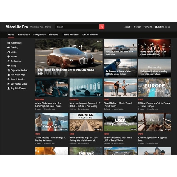Click the Buy This Theme download icon
This screenshot has width=177, height=177.
[x=8, y=88]
